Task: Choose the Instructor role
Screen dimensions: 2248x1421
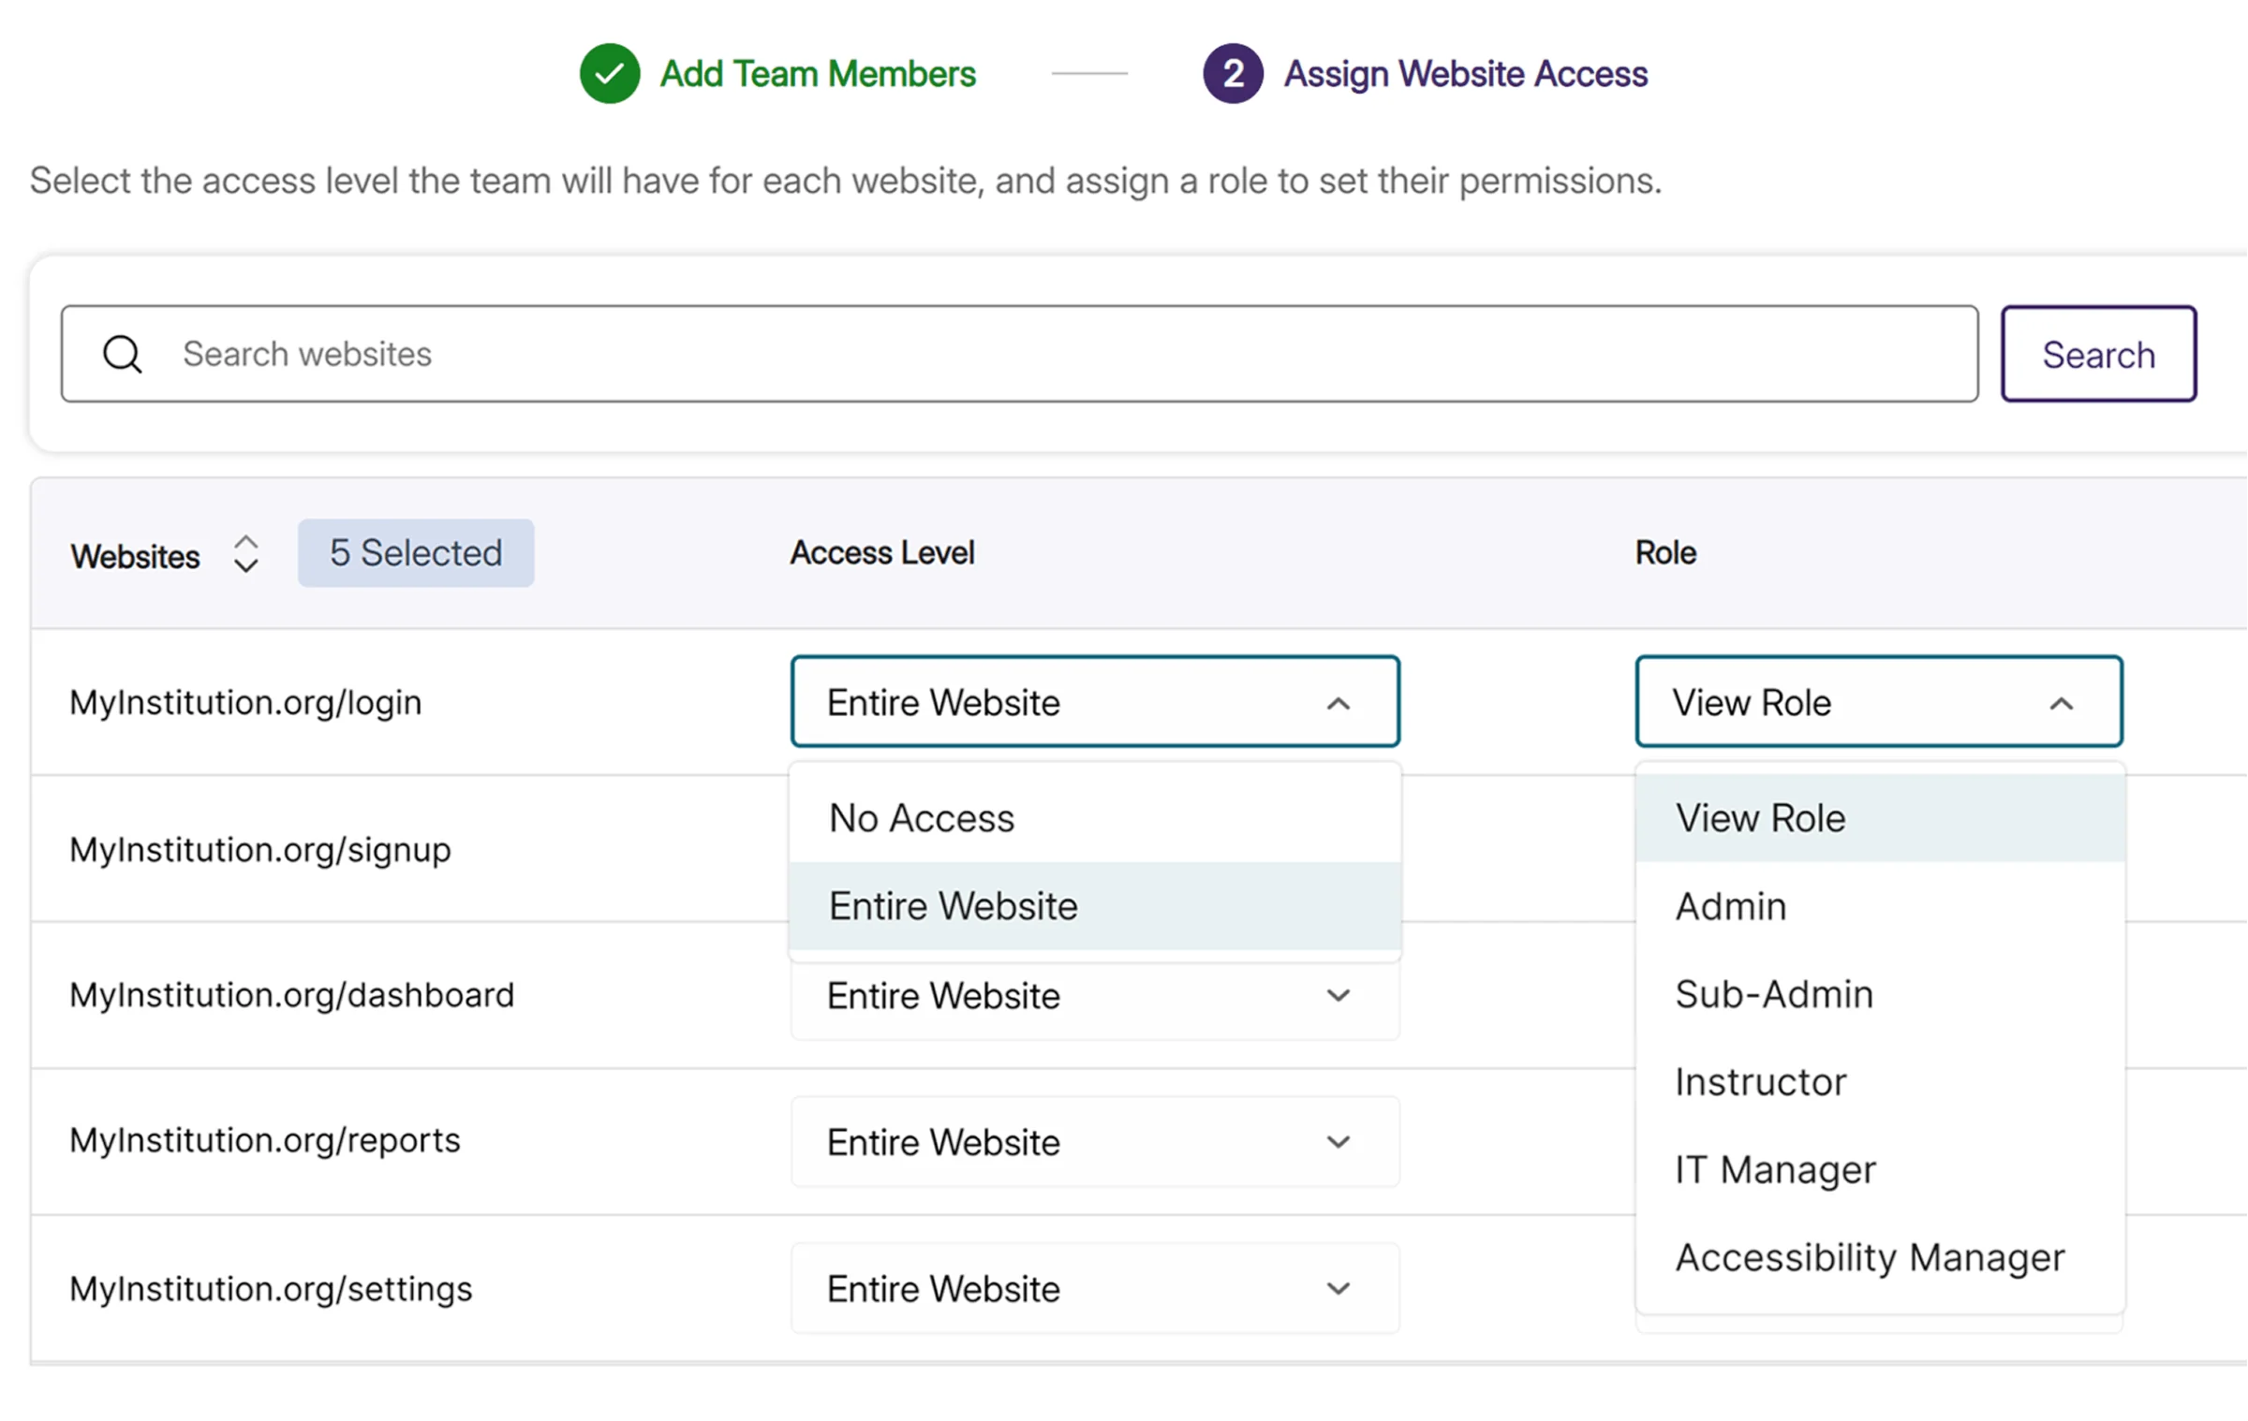Action: [1761, 1082]
